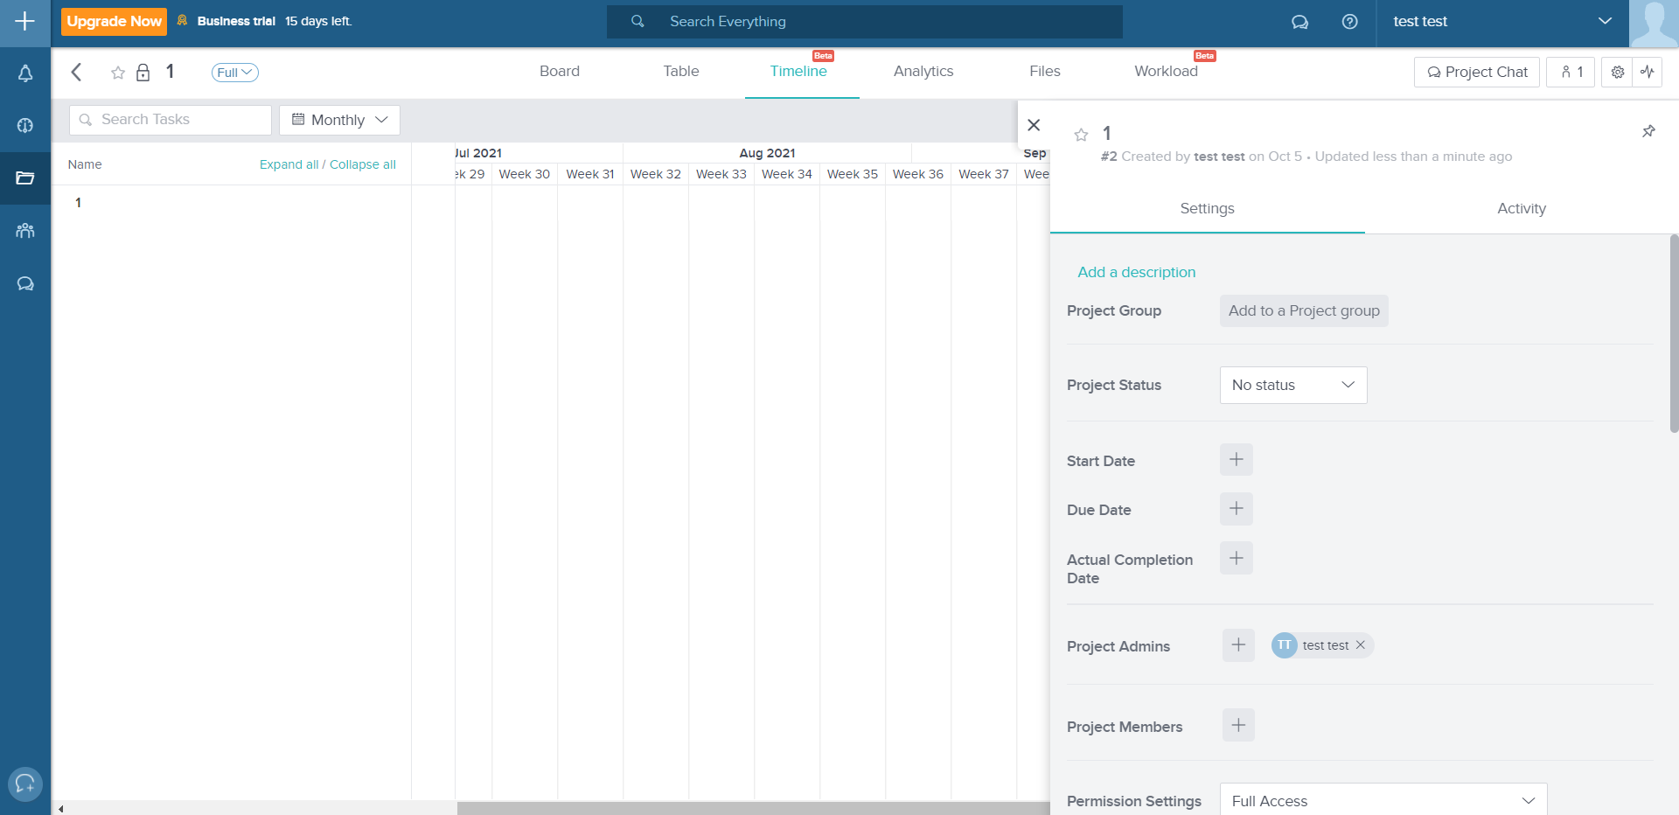Switch to the Activity tab in details panel
1679x815 pixels.
click(x=1522, y=209)
